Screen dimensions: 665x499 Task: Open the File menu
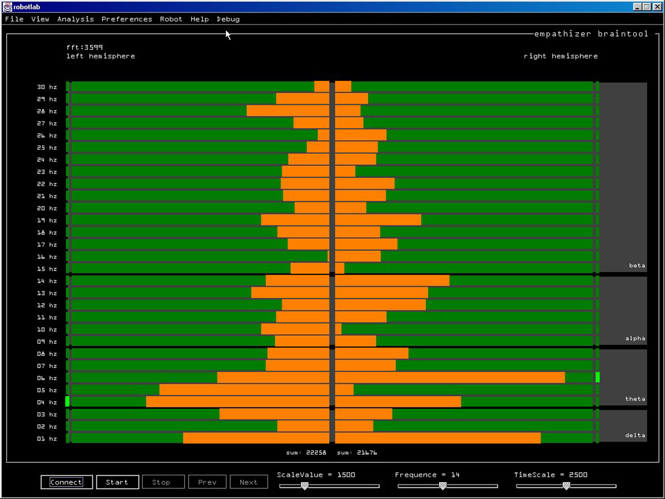pos(14,19)
